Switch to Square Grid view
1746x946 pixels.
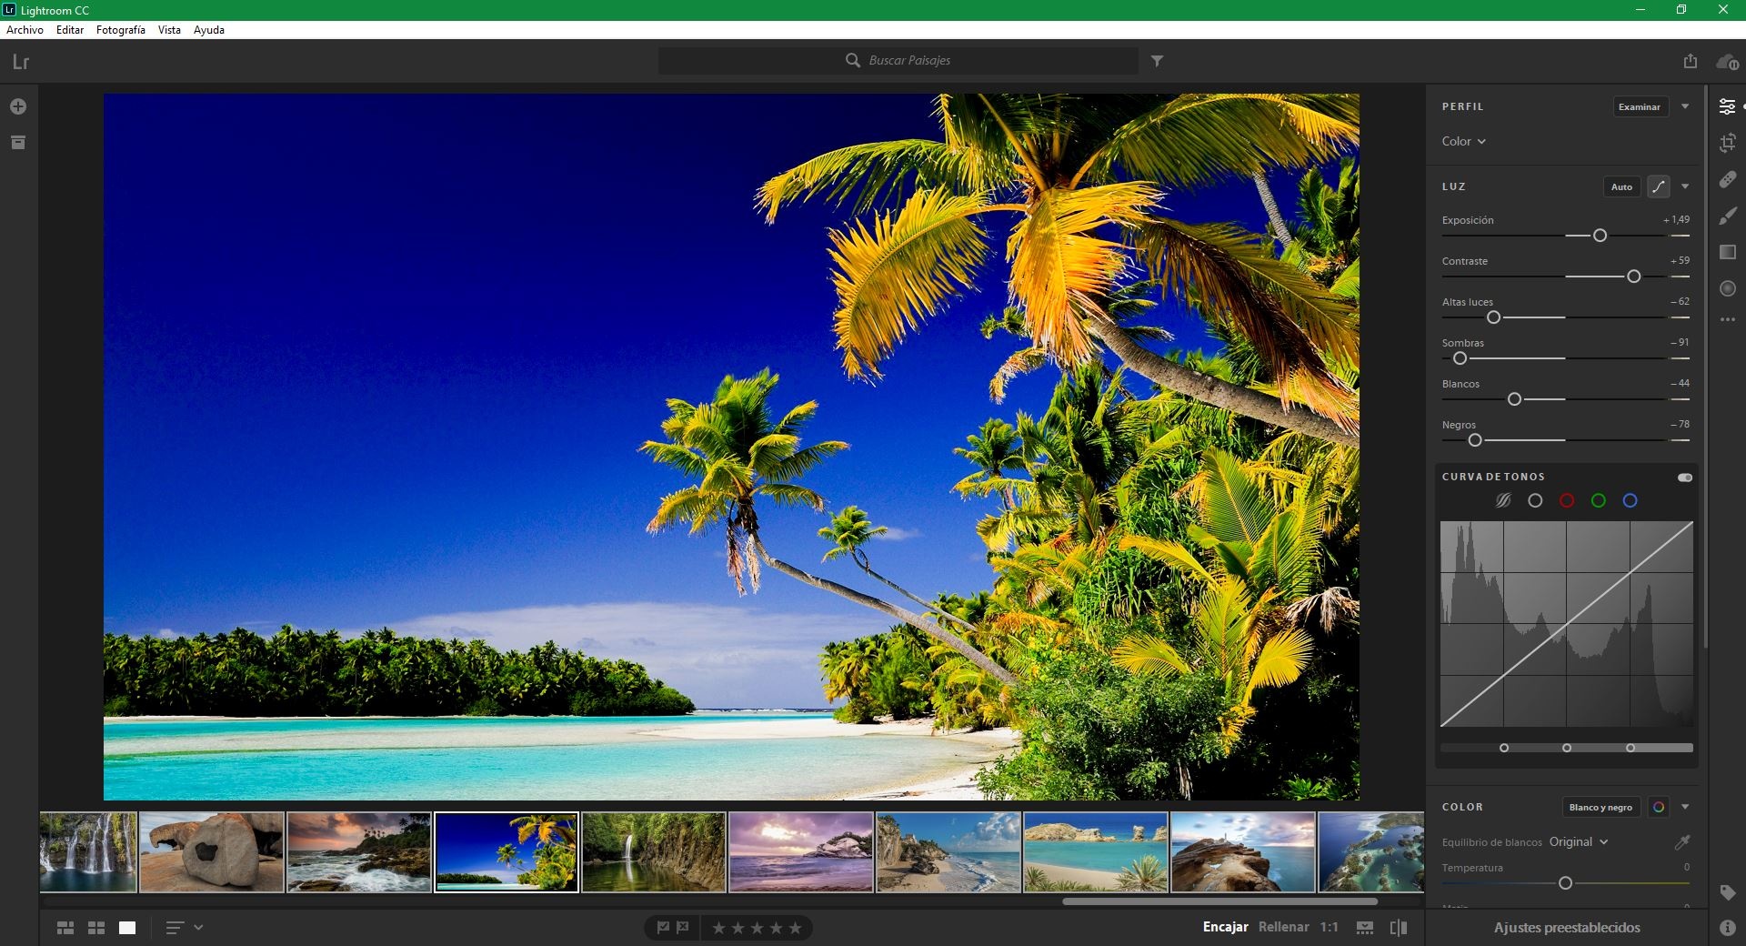tap(96, 928)
